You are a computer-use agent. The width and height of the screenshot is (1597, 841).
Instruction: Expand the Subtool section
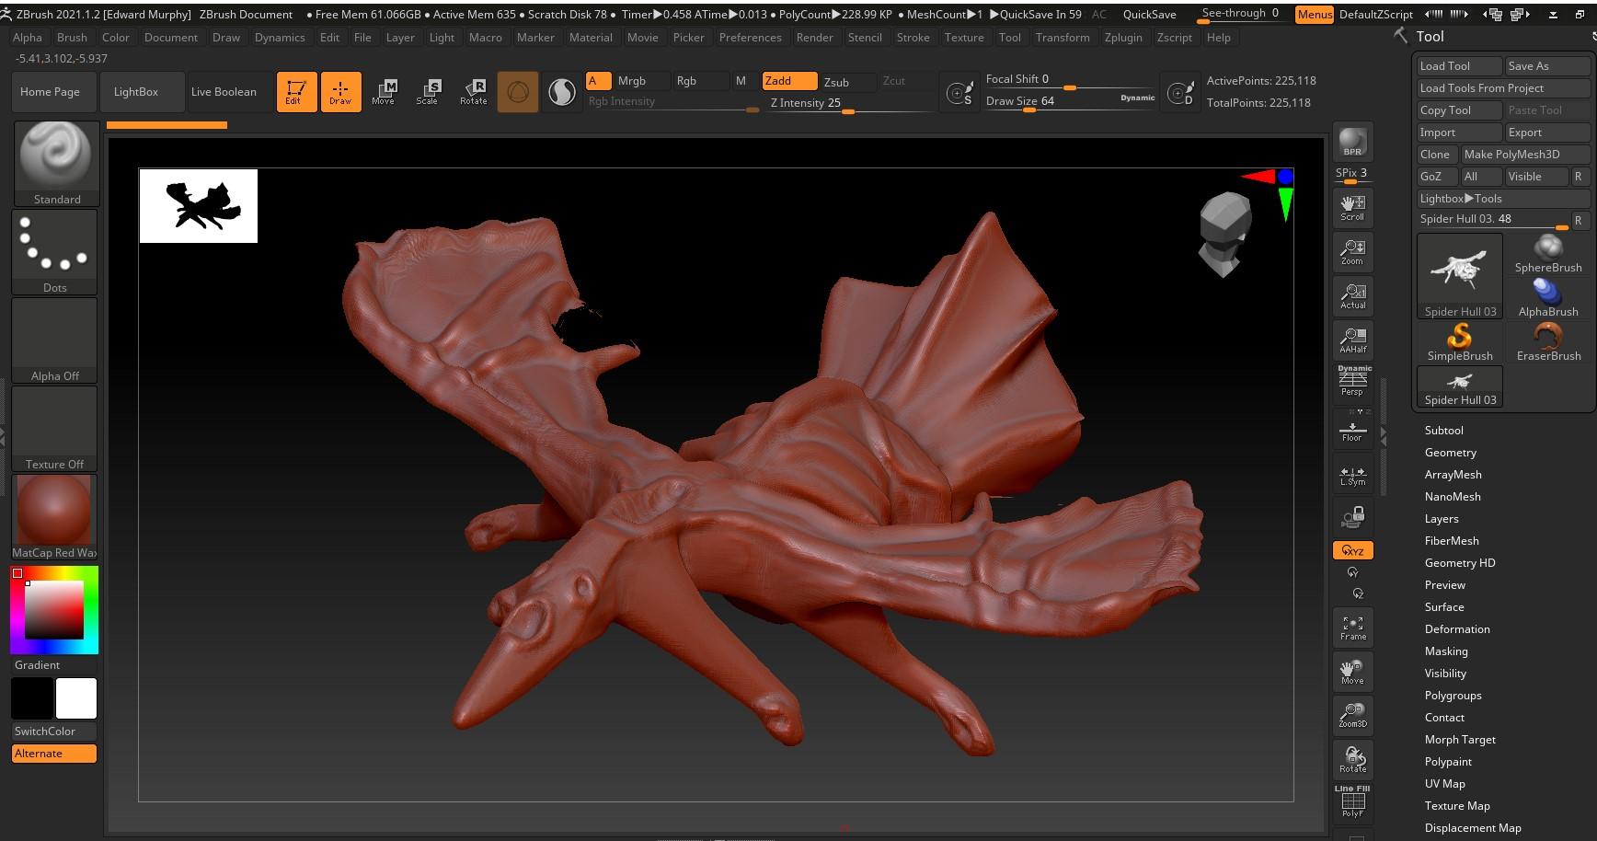click(1443, 431)
